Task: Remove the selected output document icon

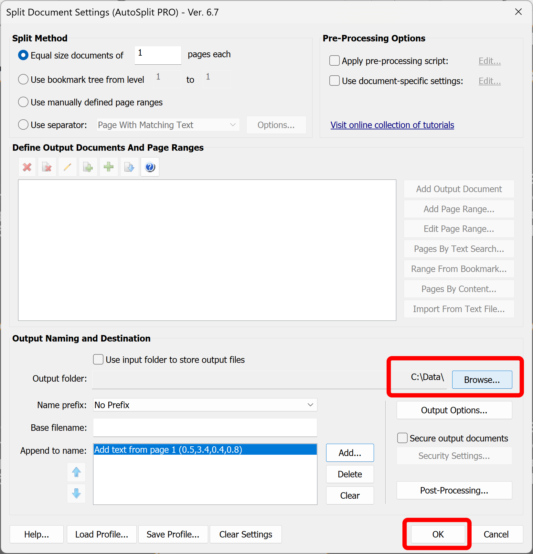Action: (x=47, y=167)
